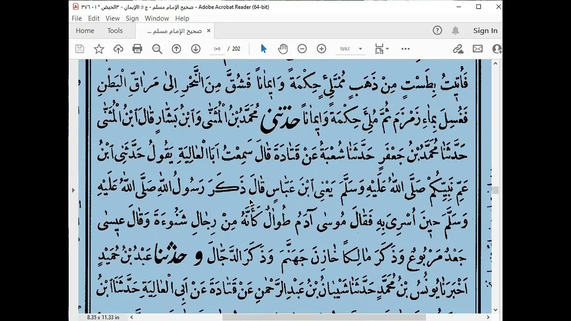This screenshot has height=321, width=571.
Task: Open the Window menu
Action: [x=157, y=18]
